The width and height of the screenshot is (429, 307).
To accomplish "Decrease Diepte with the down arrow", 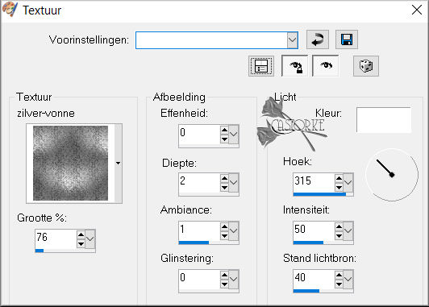I will 224,187.
